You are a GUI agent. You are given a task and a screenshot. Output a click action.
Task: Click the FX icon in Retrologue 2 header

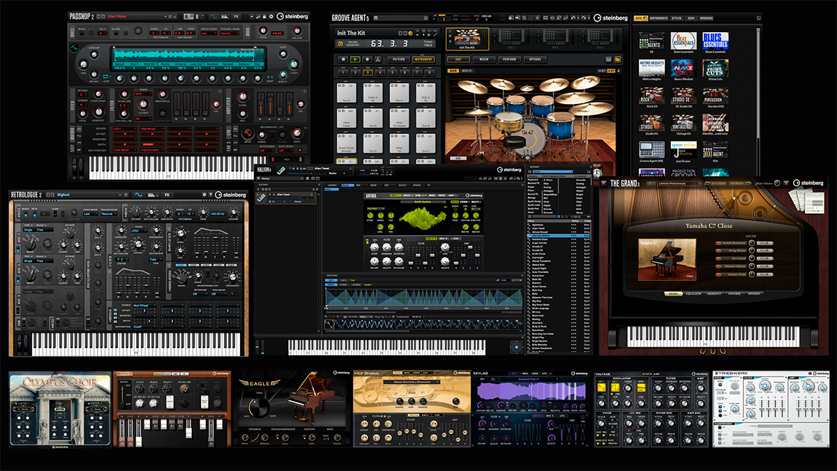coord(167,194)
